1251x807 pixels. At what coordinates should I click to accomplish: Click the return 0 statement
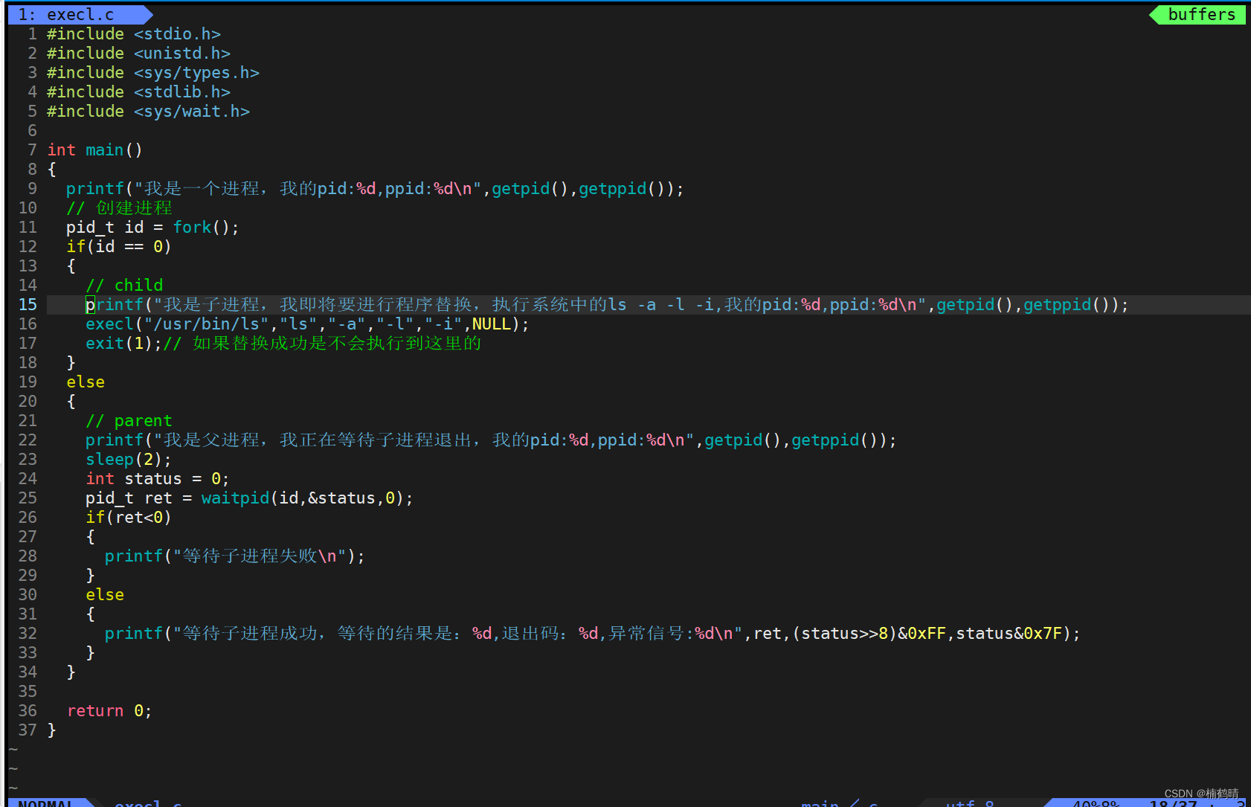point(109,711)
